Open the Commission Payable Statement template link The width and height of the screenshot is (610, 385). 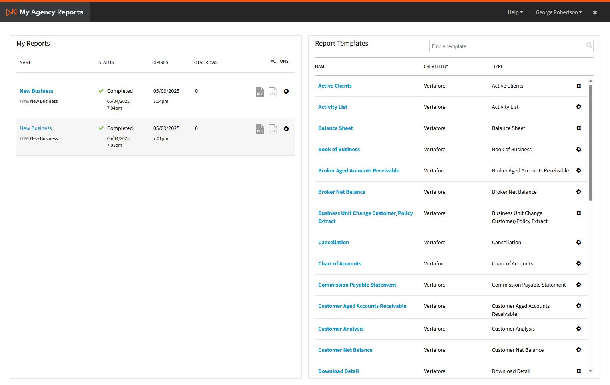point(357,285)
